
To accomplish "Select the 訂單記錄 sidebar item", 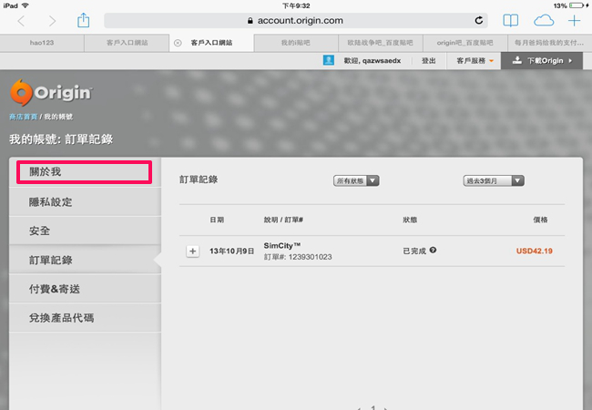I will (85, 260).
